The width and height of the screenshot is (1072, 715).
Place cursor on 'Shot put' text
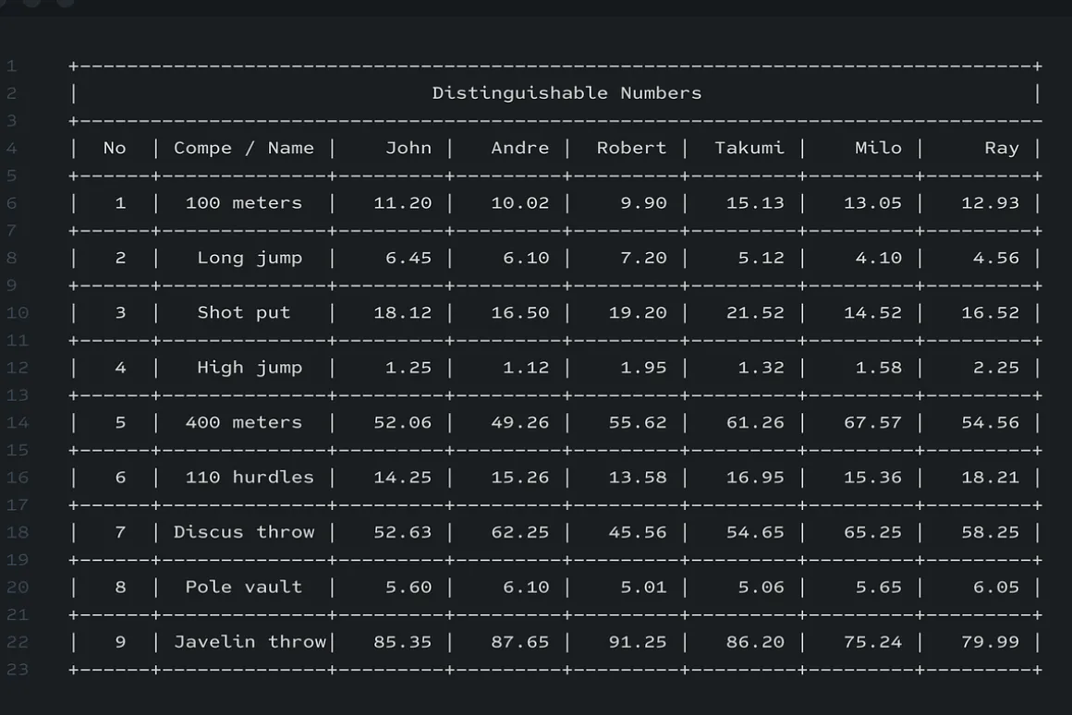click(244, 313)
